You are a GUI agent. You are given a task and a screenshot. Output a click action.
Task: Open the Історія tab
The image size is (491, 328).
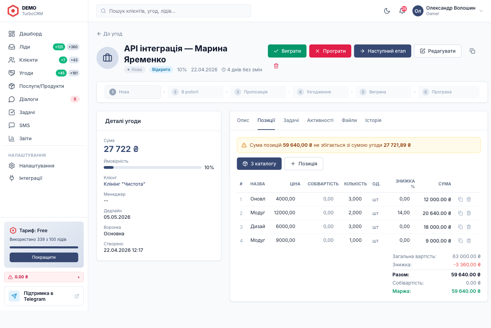pyautogui.click(x=373, y=120)
